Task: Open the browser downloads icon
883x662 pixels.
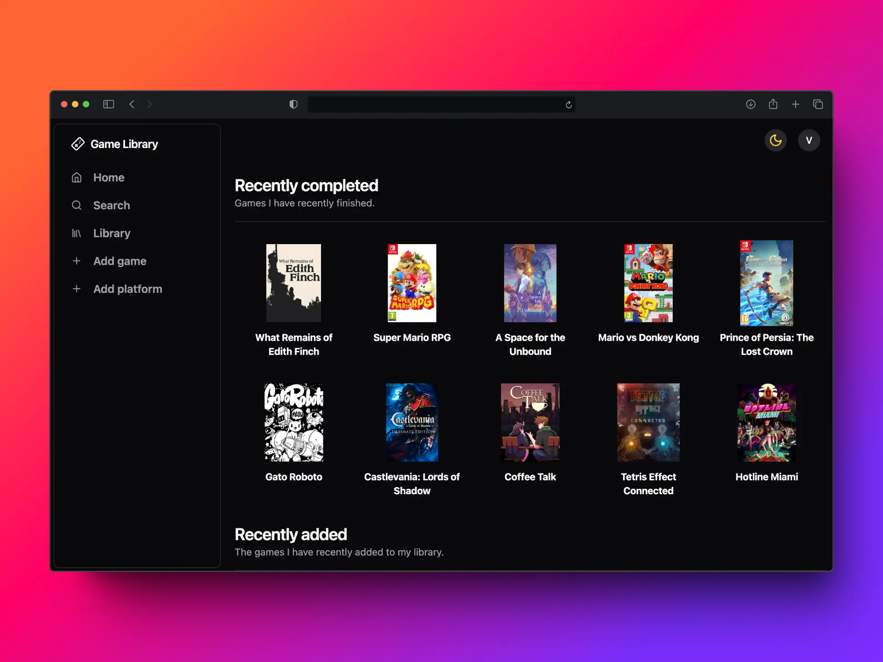Action: 751,104
